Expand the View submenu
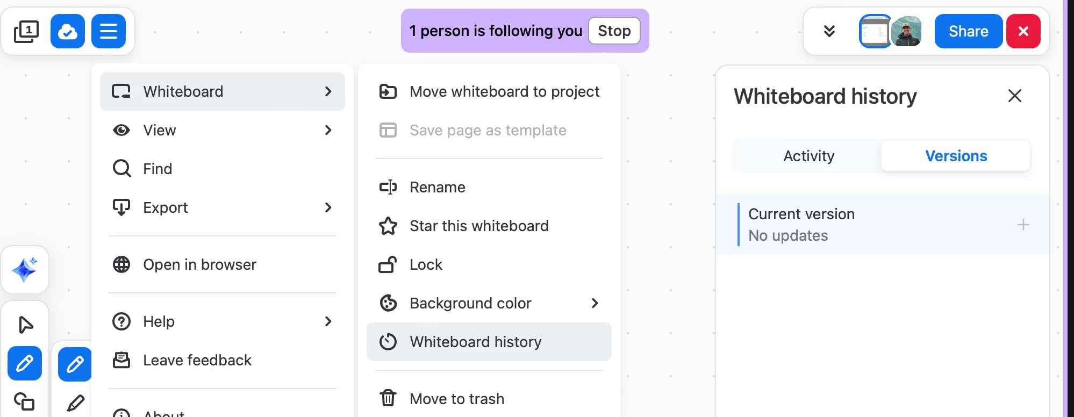The image size is (1074, 417). [x=223, y=130]
